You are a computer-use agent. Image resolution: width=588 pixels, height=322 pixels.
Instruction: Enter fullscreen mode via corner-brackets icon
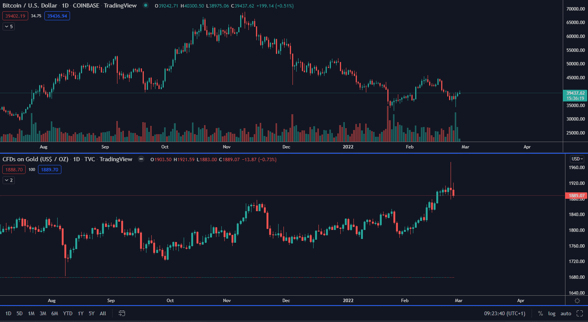(580, 313)
